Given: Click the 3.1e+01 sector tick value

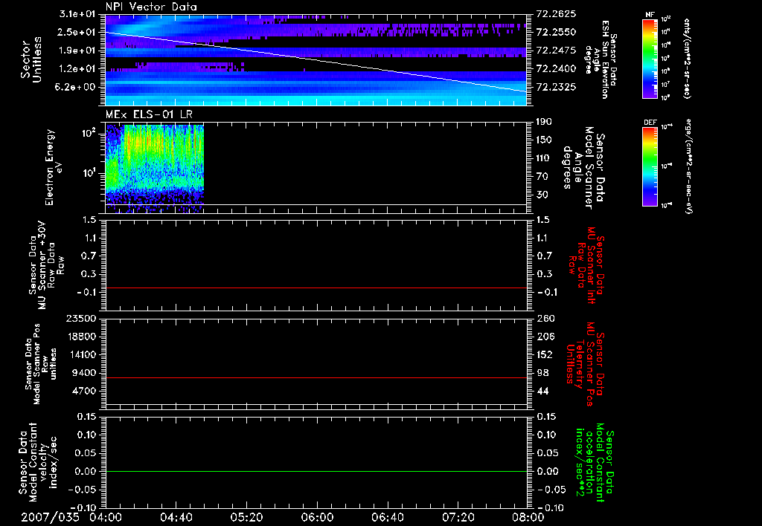Looking at the screenshot, I should [x=77, y=14].
